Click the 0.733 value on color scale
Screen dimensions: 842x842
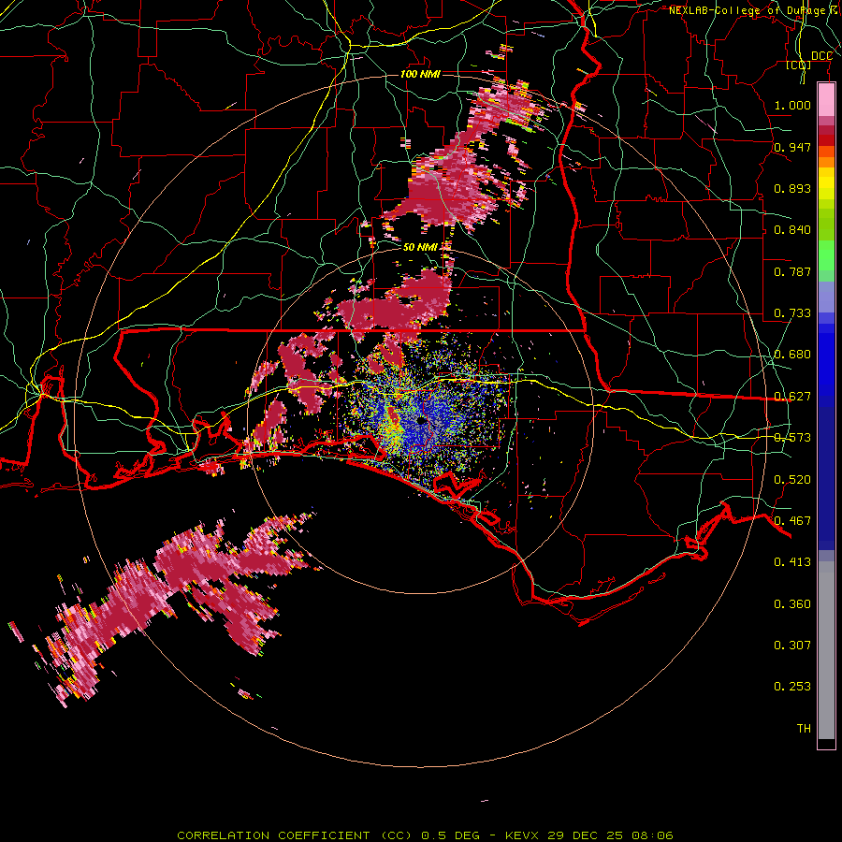click(x=792, y=313)
